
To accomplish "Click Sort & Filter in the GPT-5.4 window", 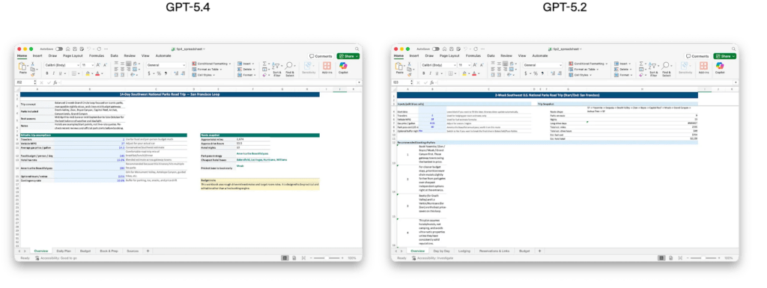I will coord(277,69).
